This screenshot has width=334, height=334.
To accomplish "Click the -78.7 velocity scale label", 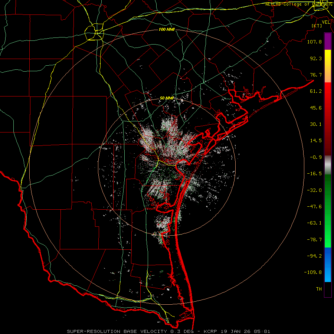I will coord(314,240).
